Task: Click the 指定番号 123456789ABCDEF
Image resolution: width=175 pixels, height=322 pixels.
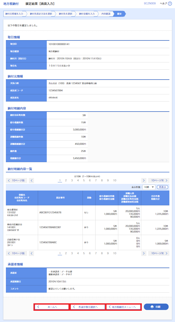Action: [x=50, y=227]
